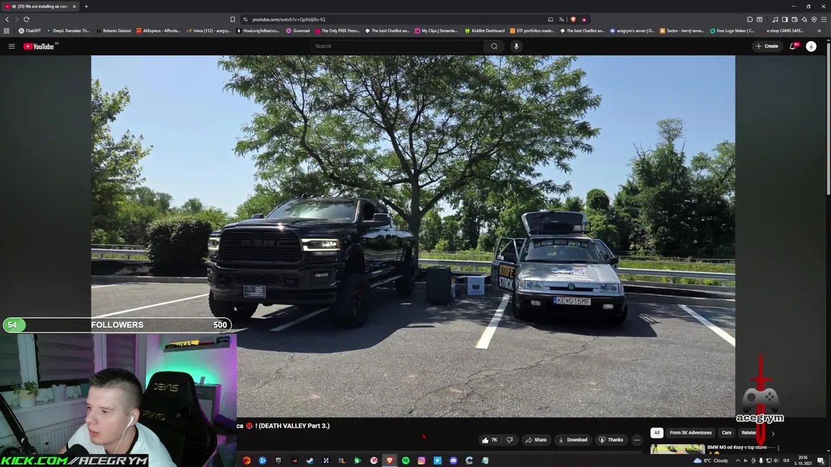831x467 pixels.
Task: Click the Thanks button
Action: pos(611,440)
